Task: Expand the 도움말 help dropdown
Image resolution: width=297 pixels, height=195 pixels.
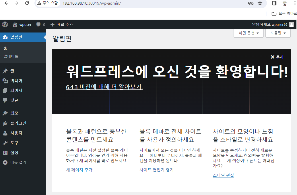Action: pos(278,33)
